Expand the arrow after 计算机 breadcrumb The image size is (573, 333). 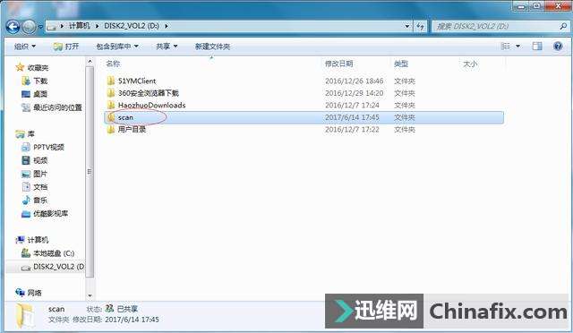coord(98,26)
